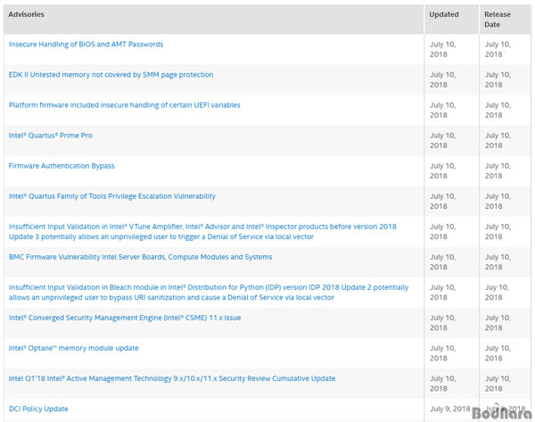Select the Updated date in the BIOS and AMT Passwords row
Viewport: 535px width, 422px height.
[443, 49]
